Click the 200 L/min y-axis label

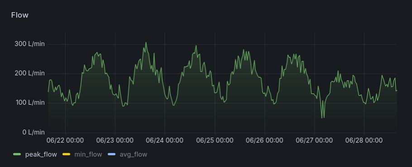coord(30,73)
